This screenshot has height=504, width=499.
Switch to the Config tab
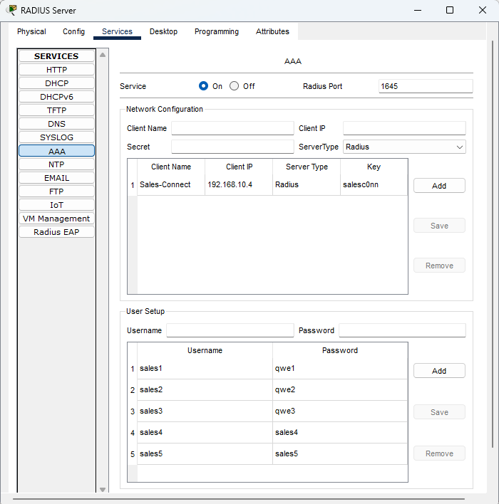click(x=73, y=31)
